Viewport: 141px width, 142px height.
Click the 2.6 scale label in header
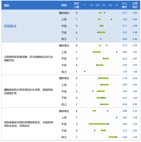(98, 5)
